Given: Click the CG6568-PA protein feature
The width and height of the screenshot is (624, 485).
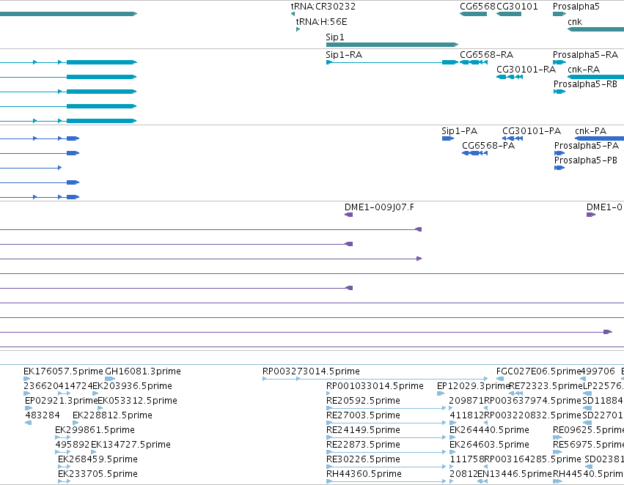Looking at the screenshot, I should click(x=474, y=153).
